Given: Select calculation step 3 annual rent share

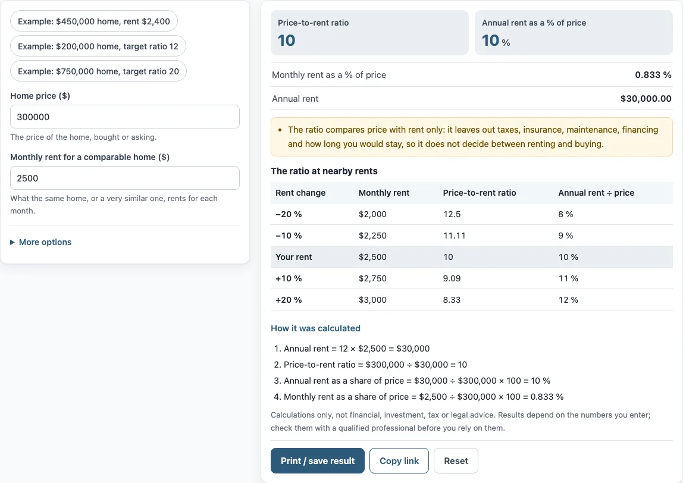Looking at the screenshot, I should [417, 381].
